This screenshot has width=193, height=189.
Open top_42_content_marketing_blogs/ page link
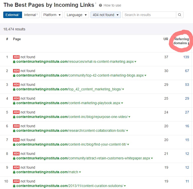pyautogui.click(x=69, y=89)
